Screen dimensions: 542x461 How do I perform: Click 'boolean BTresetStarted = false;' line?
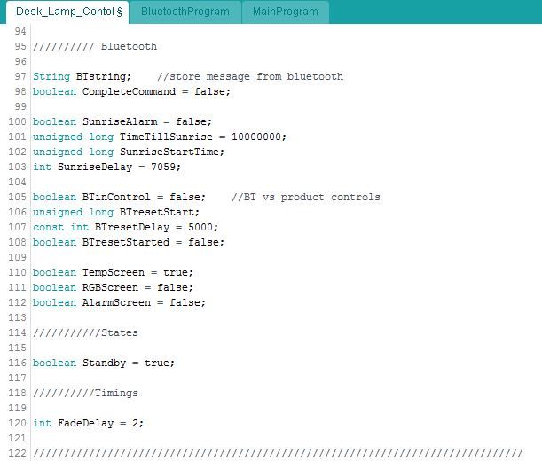pos(129,242)
